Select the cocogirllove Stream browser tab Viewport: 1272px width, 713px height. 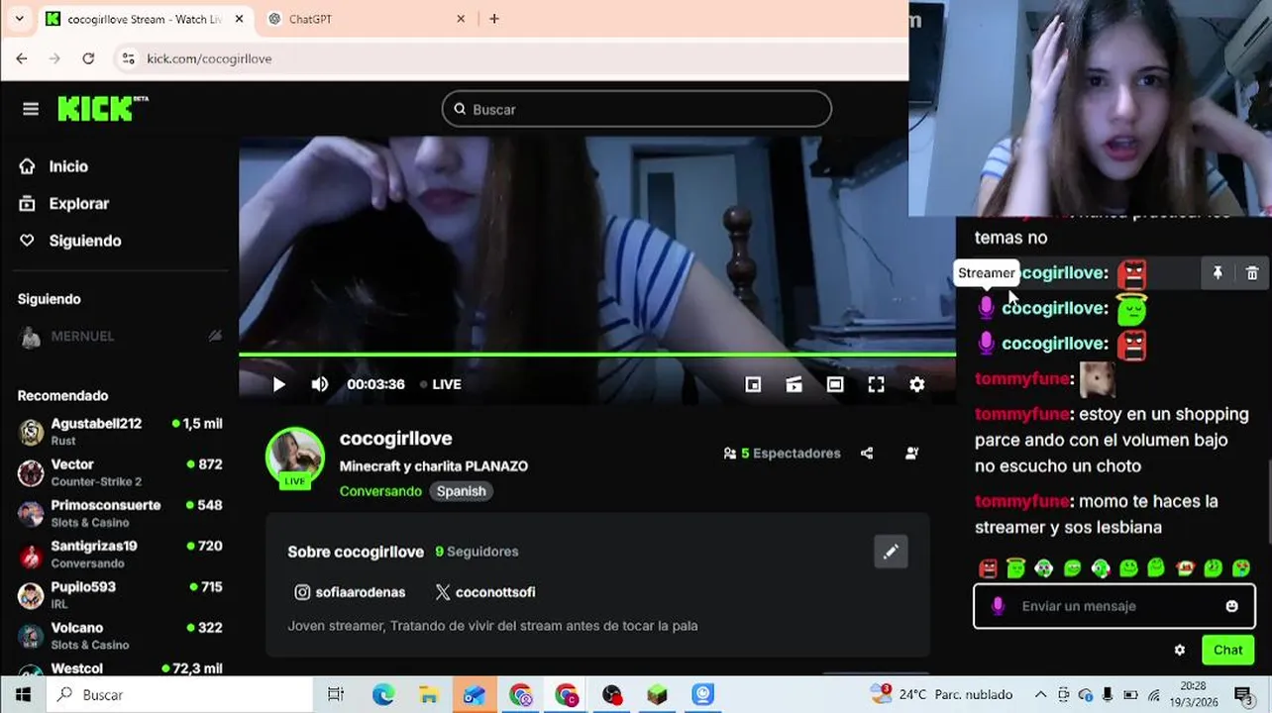tap(144, 19)
